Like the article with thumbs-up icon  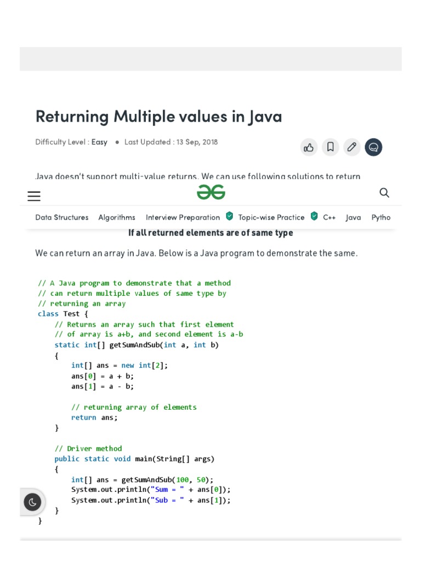[x=309, y=147]
